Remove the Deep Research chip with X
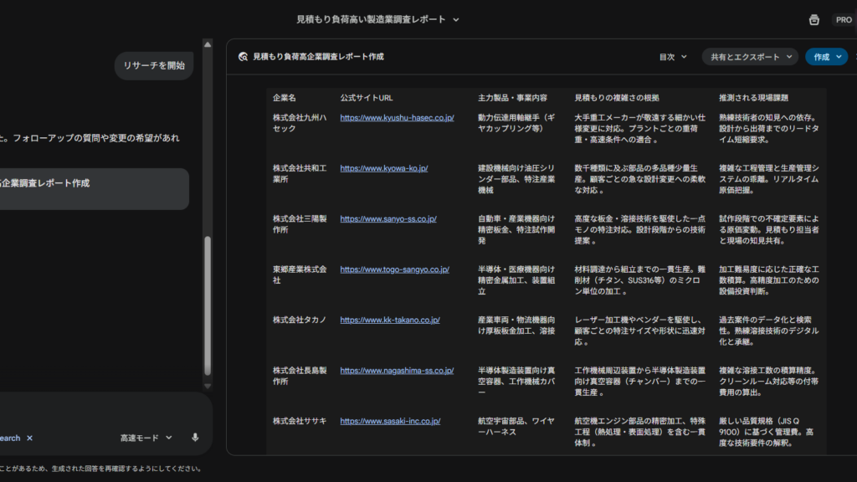 (x=29, y=438)
